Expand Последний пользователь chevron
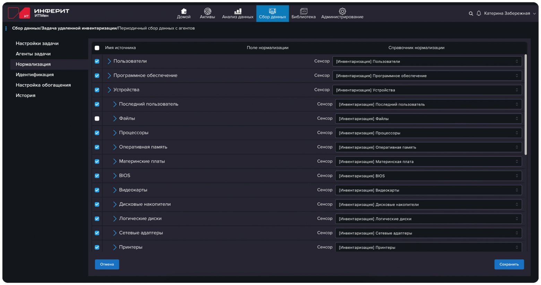 (x=114, y=104)
